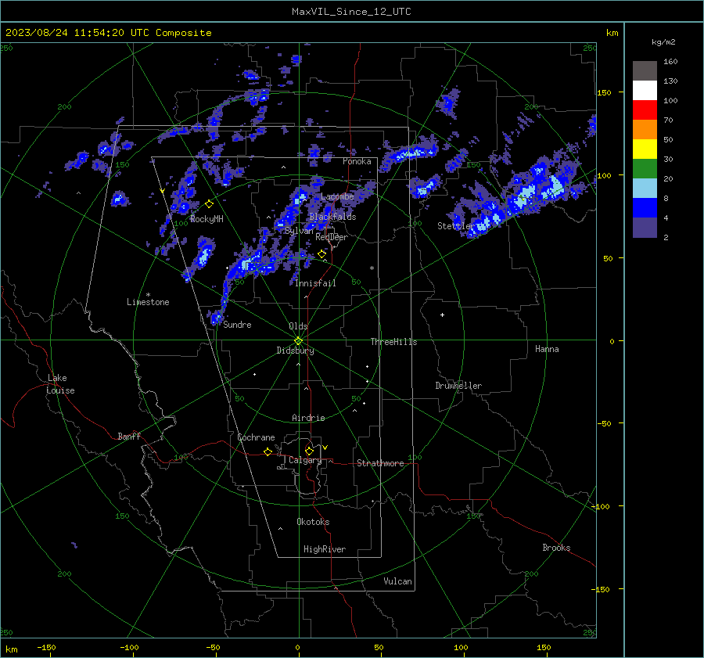Click the ThreeHills label

pyautogui.click(x=393, y=342)
